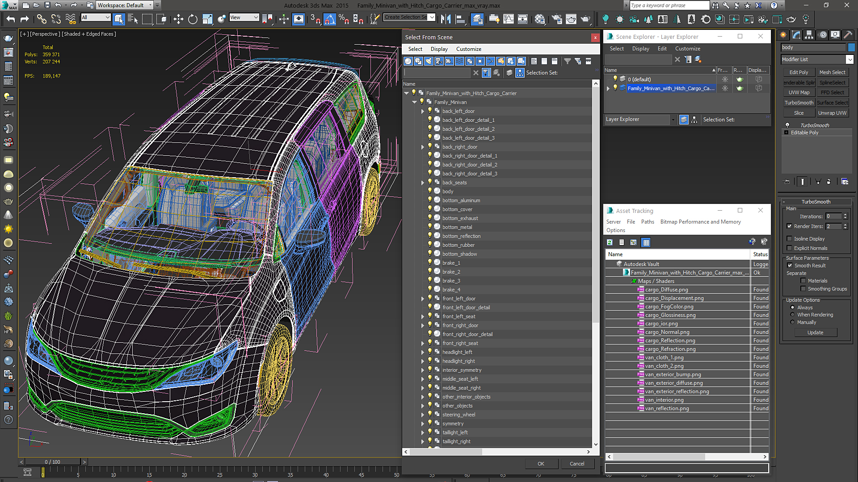
Task: Choose the Select and Uniform Scale tool
Action: (207, 19)
